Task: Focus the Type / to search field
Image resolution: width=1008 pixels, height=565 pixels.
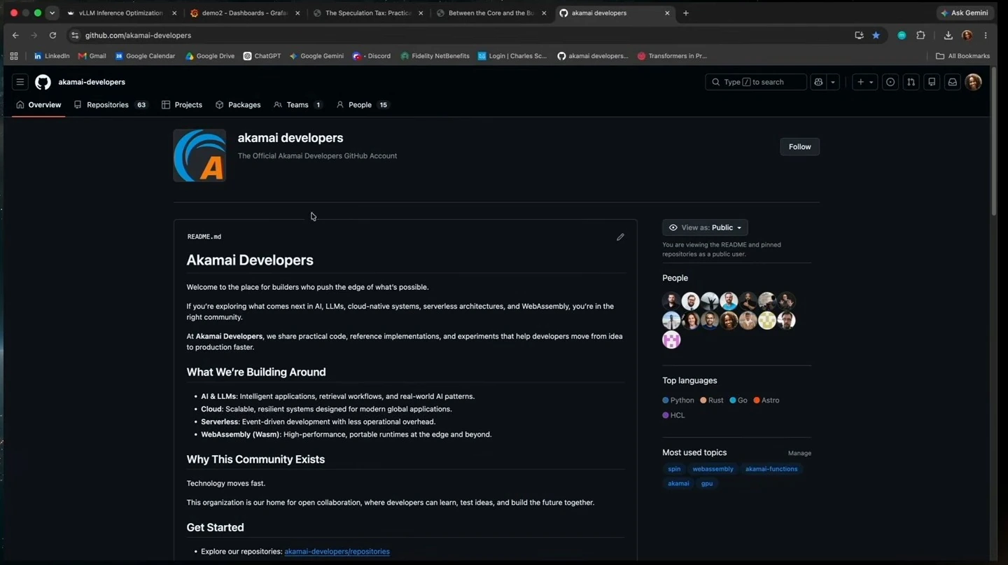Action: tap(756, 82)
